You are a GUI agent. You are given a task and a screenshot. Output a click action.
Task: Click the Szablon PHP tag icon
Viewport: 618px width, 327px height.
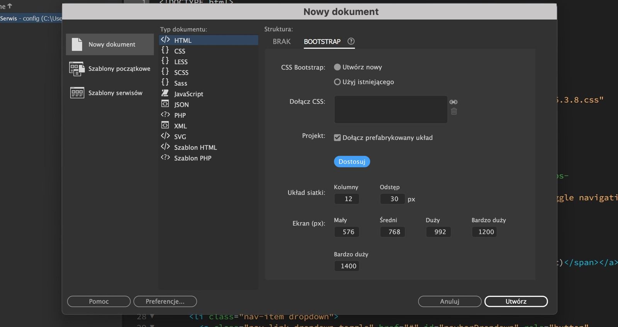(x=165, y=158)
